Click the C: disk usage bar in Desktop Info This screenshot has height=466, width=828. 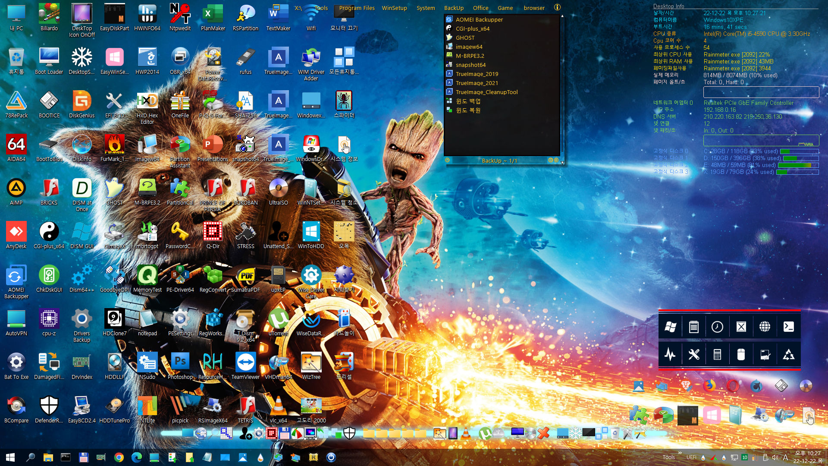tap(799, 151)
